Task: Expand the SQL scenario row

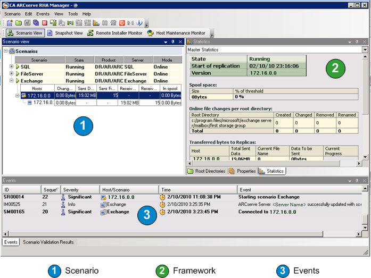Action: click(11, 66)
